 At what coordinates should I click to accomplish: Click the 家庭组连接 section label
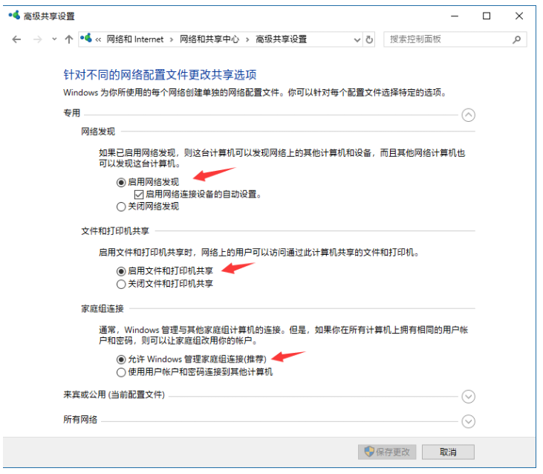(103, 308)
